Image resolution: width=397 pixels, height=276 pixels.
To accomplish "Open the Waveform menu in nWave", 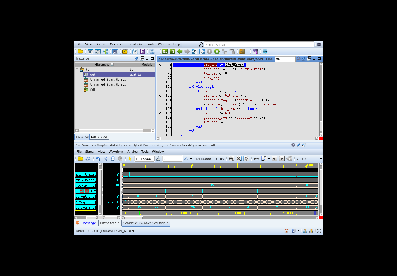I will [116, 152].
